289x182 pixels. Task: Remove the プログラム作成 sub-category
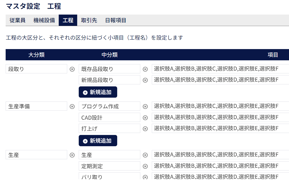[x=145, y=106]
